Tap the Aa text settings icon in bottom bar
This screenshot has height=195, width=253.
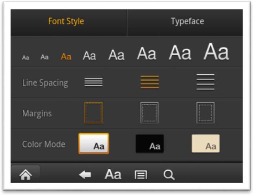(113, 175)
